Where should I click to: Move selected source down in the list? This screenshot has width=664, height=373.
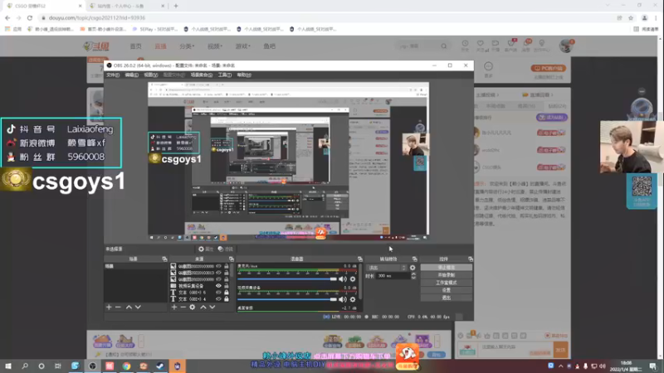212,307
